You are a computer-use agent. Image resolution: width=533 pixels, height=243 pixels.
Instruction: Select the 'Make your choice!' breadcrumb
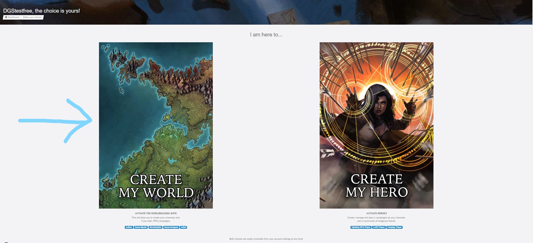point(32,17)
